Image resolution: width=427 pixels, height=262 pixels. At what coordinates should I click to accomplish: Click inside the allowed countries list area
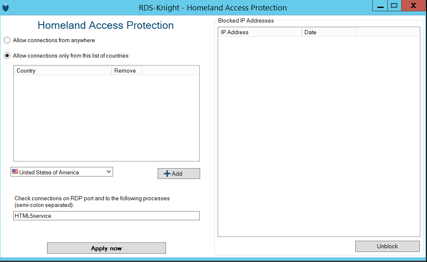click(x=106, y=118)
